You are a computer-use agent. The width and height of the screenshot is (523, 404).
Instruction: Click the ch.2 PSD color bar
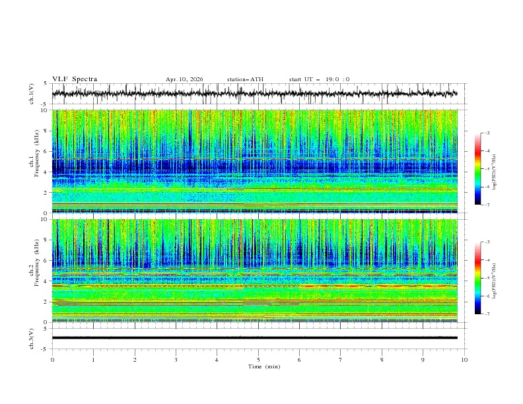coord(478,278)
